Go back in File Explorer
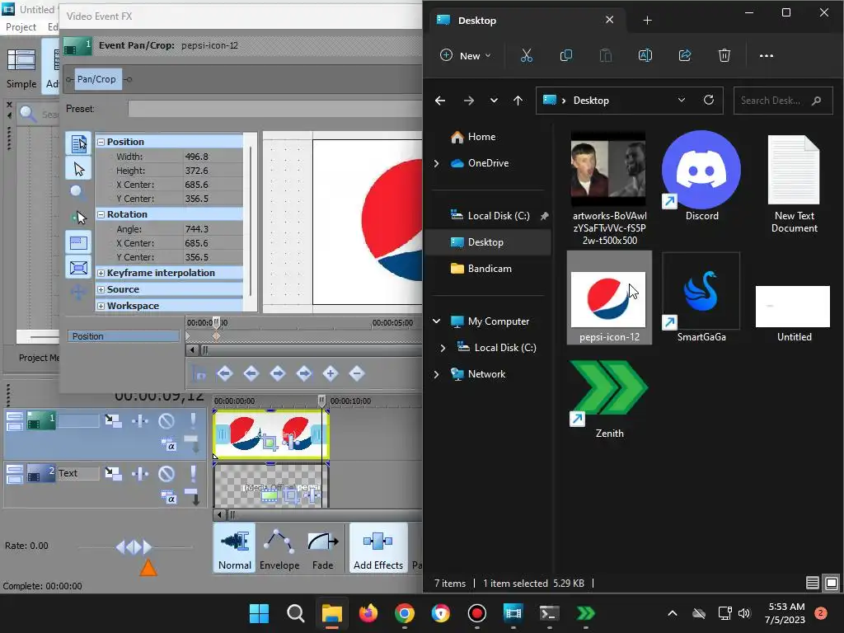The image size is (844, 633). click(x=440, y=101)
